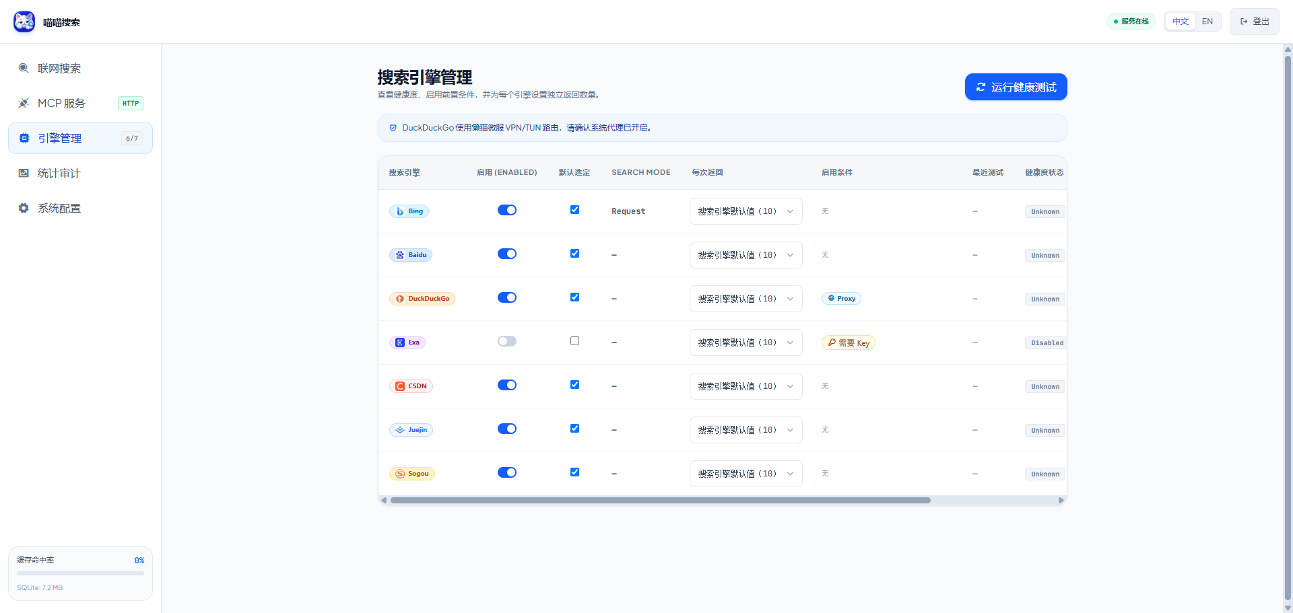Click the Juejin engine badge
The height and width of the screenshot is (613, 1293).
point(411,430)
